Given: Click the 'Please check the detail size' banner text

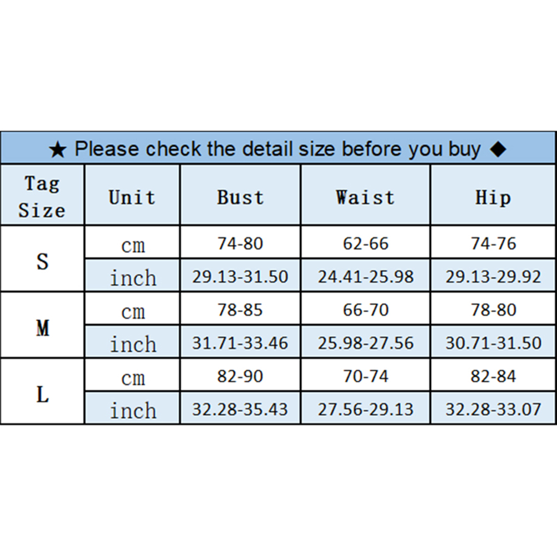Looking at the screenshot, I should point(277,149).
